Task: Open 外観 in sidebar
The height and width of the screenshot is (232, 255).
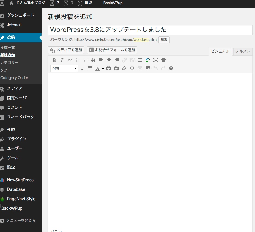Action: pyautogui.click(x=21, y=130)
